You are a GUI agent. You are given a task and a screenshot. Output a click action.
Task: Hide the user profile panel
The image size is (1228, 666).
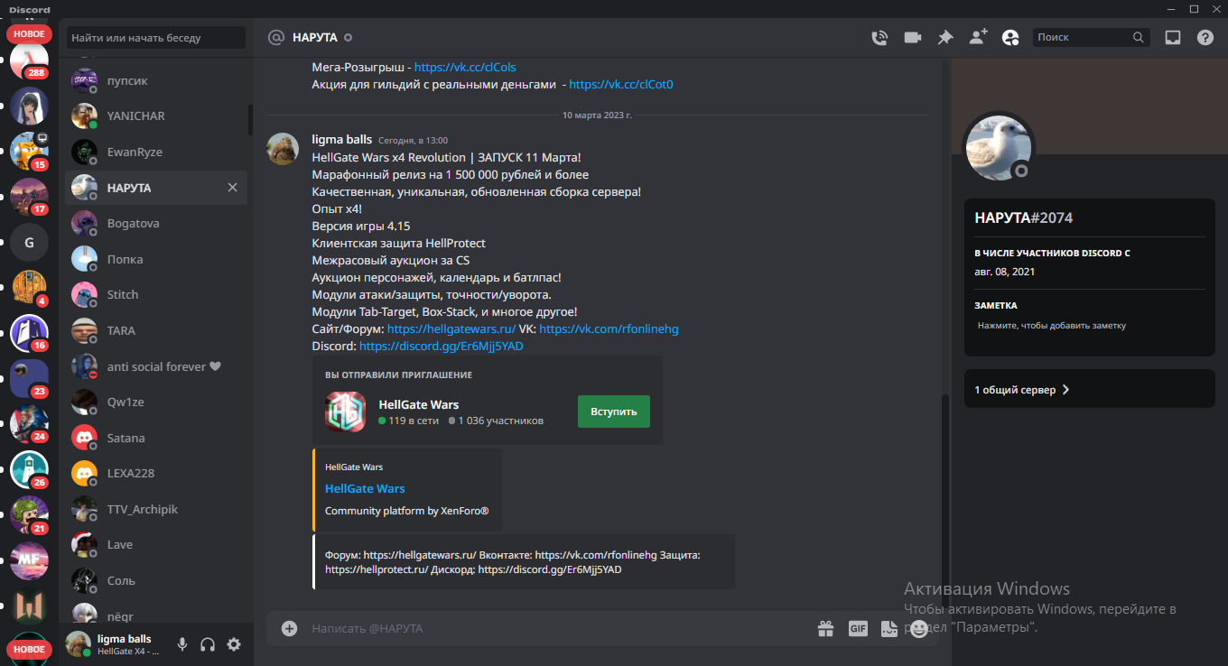pyautogui.click(x=1010, y=37)
